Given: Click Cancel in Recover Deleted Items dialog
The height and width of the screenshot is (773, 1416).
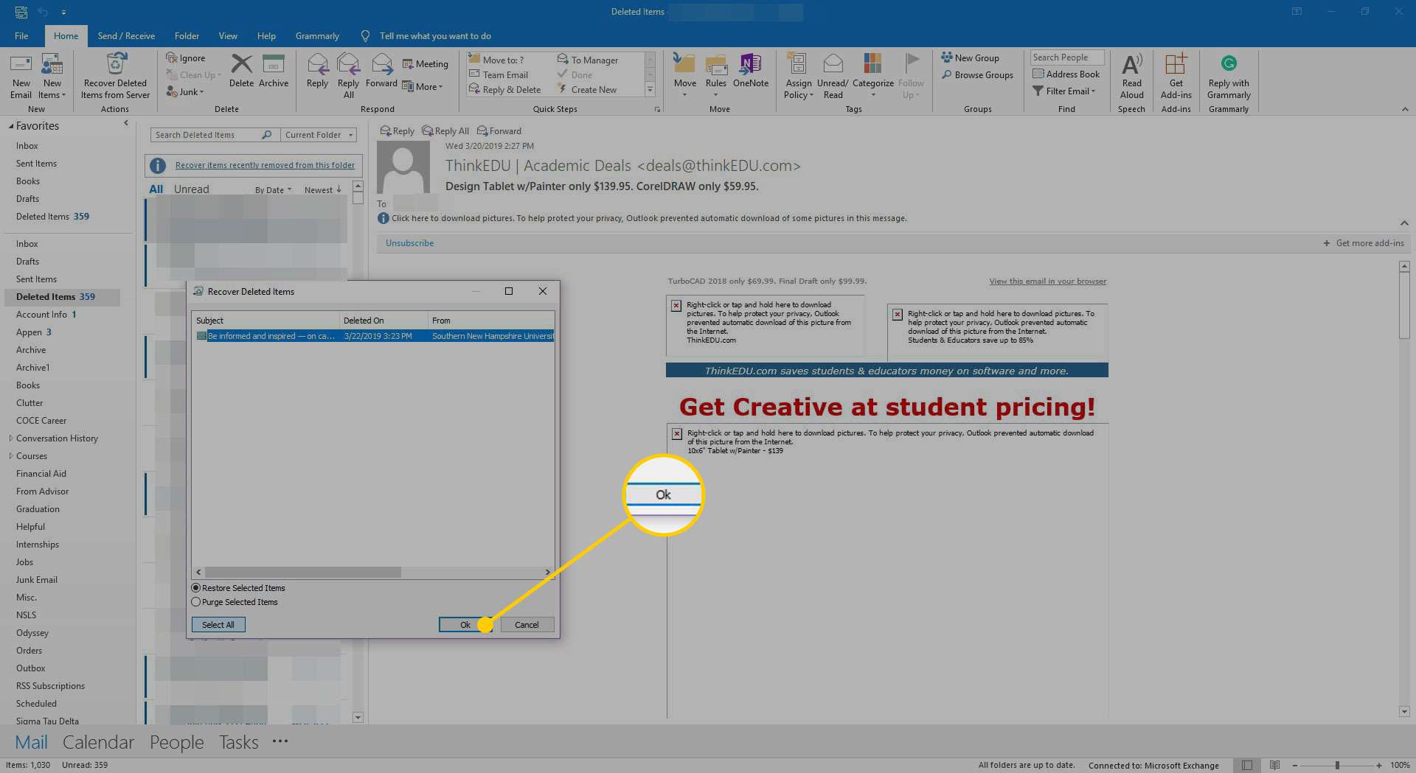Looking at the screenshot, I should coord(527,625).
